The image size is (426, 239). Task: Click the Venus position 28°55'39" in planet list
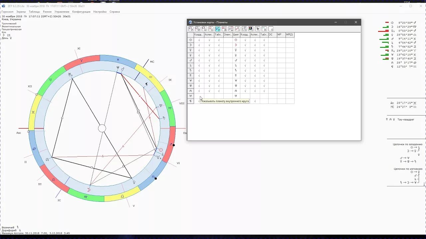coord(405,35)
